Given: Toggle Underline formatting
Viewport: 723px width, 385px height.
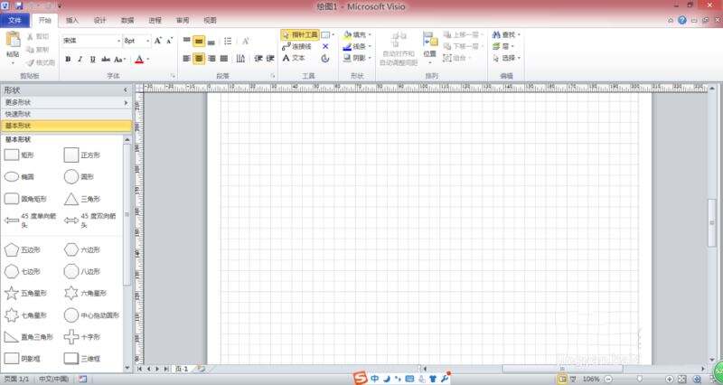Looking at the screenshot, I should (92, 60).
